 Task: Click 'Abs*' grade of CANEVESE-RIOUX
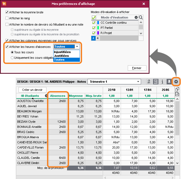(112, 142)
